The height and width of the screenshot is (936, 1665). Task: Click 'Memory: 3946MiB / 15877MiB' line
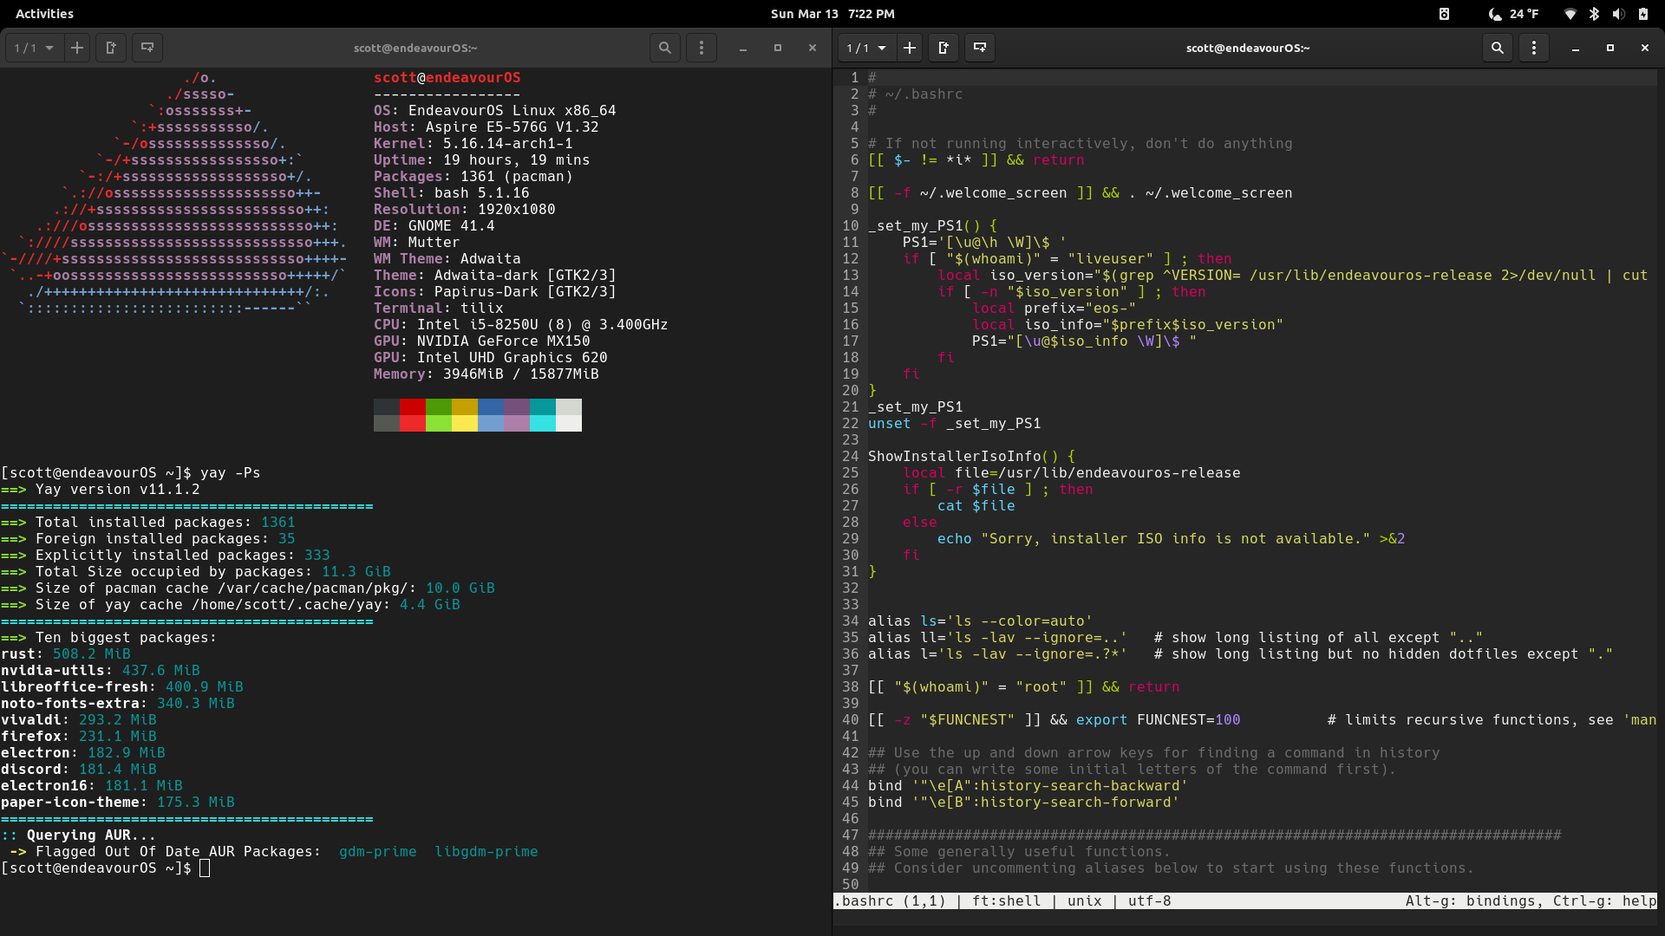486,374
